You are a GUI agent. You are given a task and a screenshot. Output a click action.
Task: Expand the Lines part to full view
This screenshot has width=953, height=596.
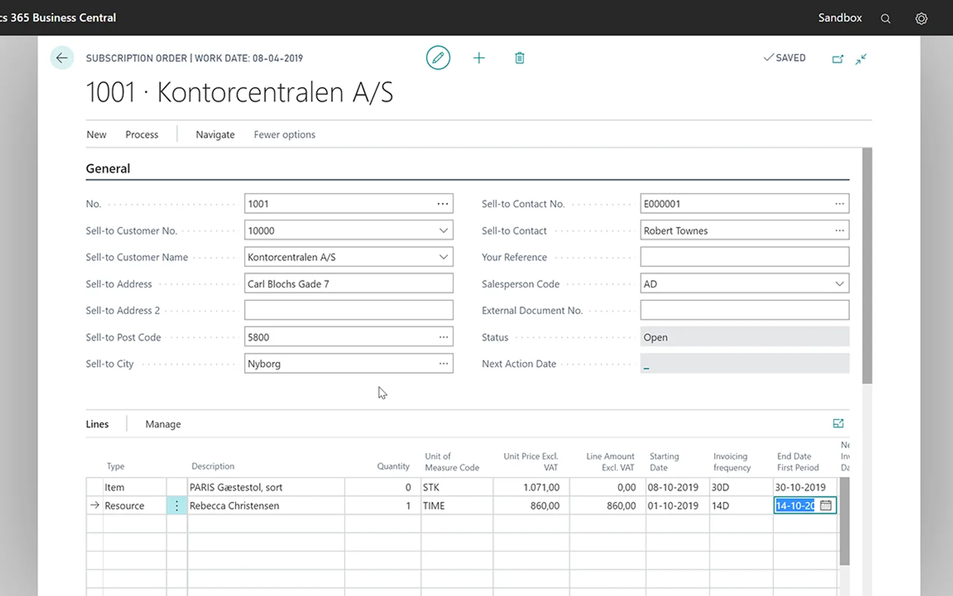click(838, 424)
